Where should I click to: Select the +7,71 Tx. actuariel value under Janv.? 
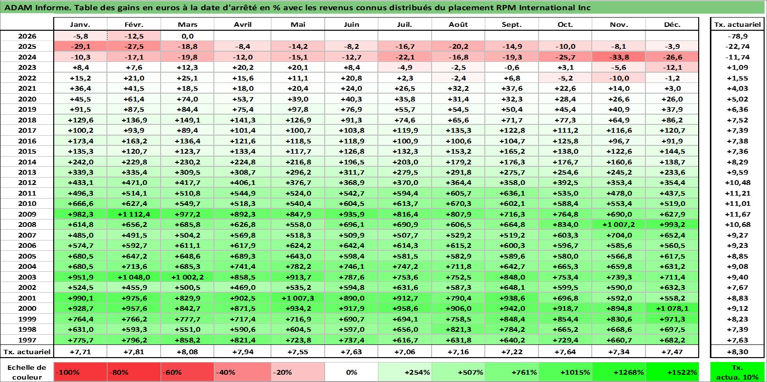click(80, 351)
